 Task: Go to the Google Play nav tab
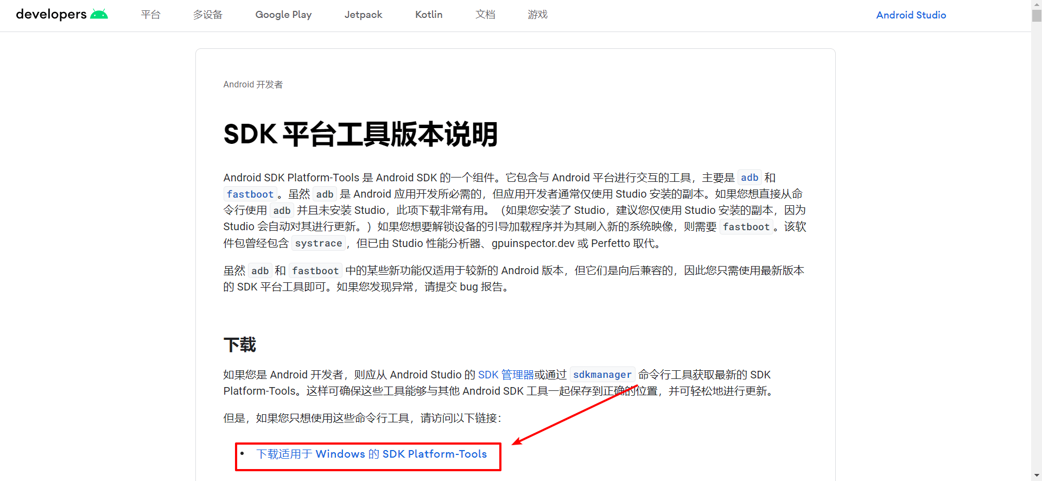point(283,15)
